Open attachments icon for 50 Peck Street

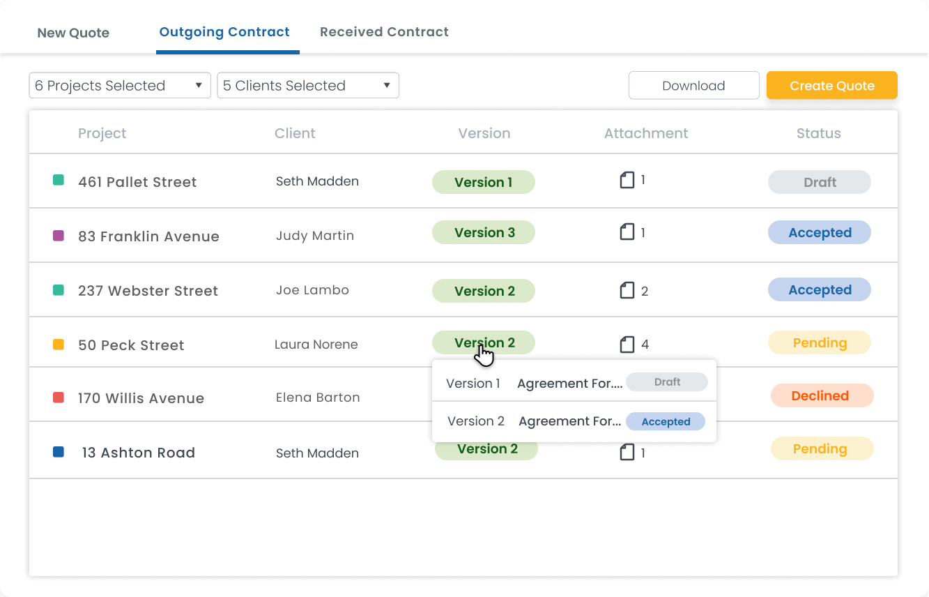[x=627, y=344]
